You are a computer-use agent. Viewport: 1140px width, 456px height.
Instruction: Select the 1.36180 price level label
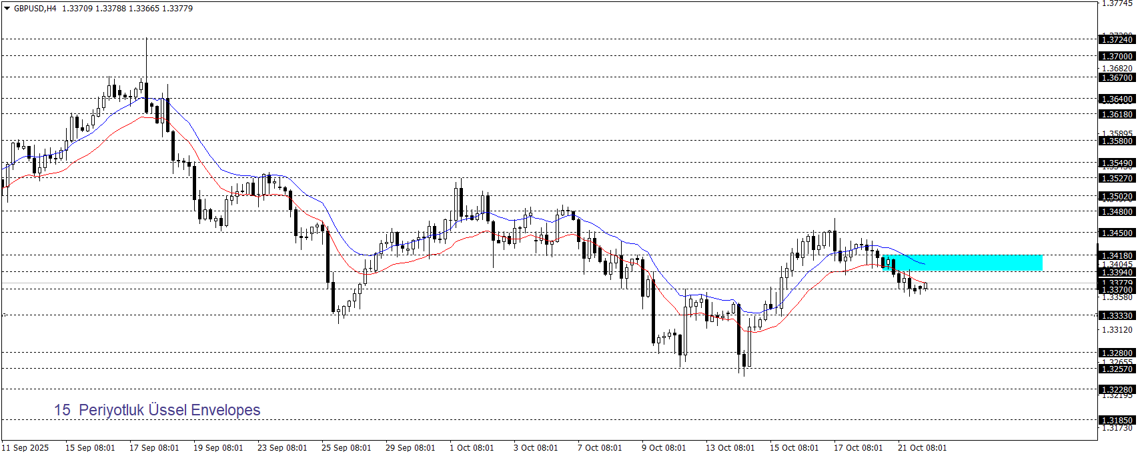(x=1117, y=115)
